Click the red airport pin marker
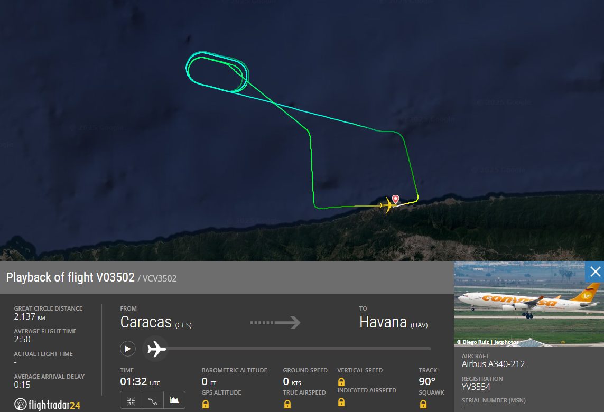This screenshot has height=412, width=604. [396, 199]
